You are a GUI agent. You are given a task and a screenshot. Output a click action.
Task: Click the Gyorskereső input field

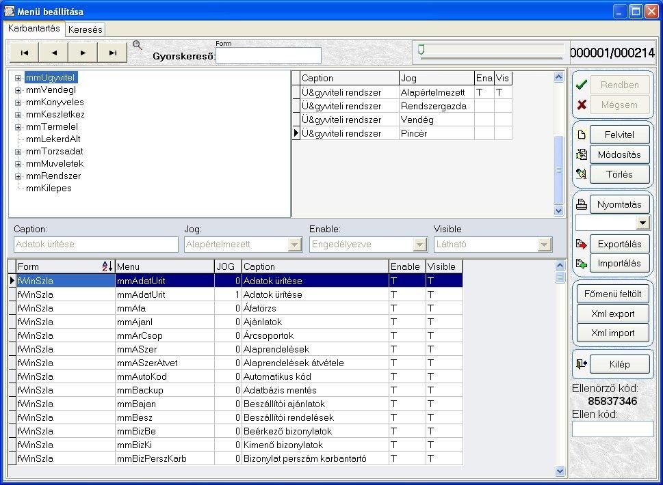(x=268, y=55)
